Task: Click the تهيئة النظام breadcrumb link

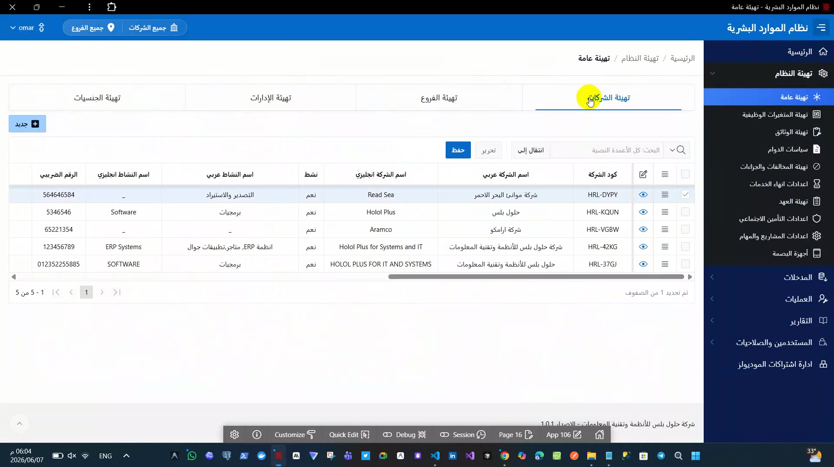Action: point(640,58)
